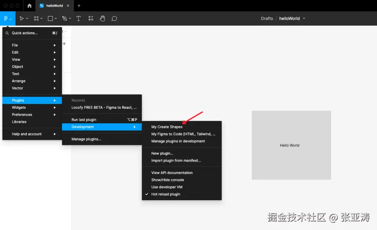Click Run last plugin

click(102, 120)
